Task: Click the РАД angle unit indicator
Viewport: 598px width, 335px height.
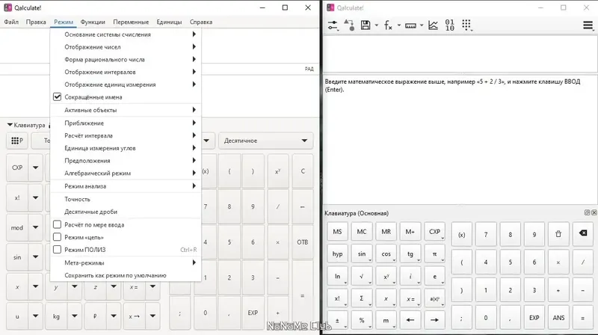Action: pyautogui.click(x=309, y=69)
